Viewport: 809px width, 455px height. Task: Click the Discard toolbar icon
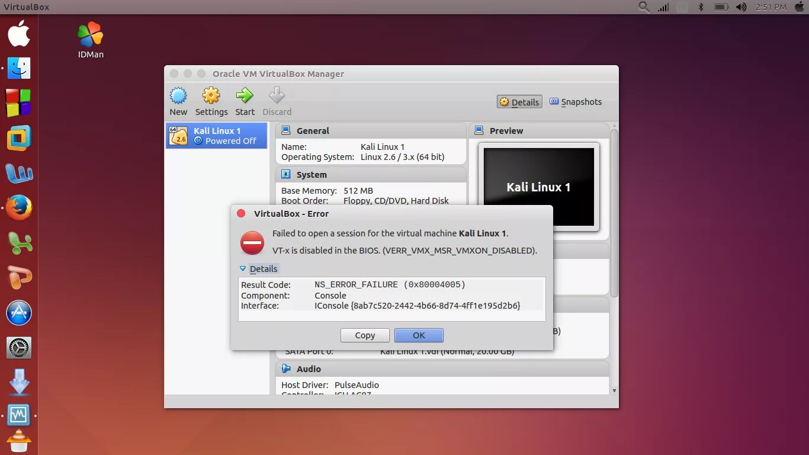pos(277,96)
